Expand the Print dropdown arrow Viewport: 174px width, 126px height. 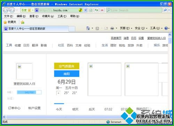pos(116,28)
